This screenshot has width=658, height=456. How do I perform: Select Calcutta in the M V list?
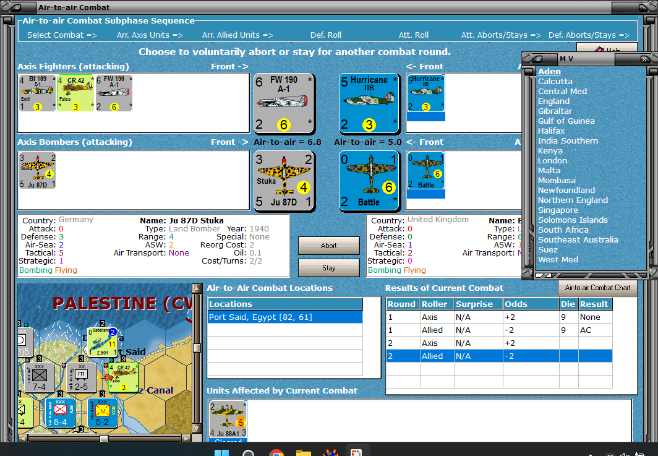click(555, 82)
